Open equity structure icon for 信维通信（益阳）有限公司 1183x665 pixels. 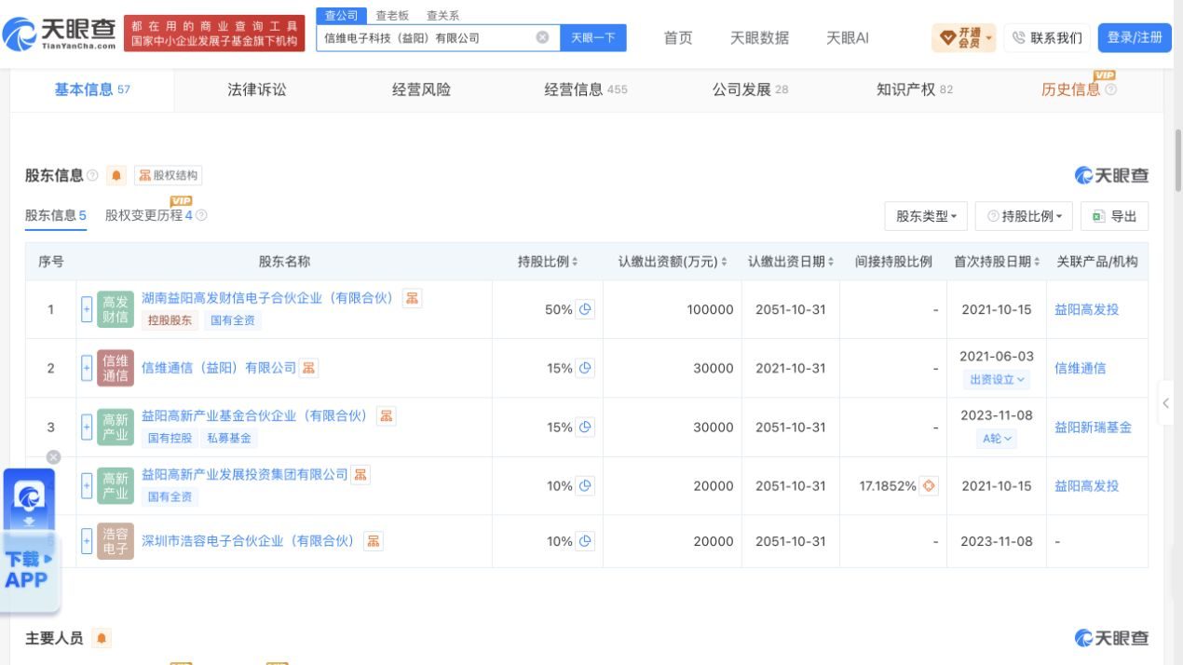tap(308, 368)
